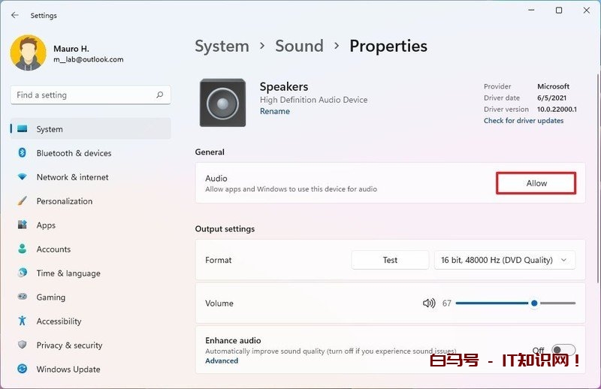Click the Accessibility icon in sidebar
The height and width of the screenshot is (389, 601).
[23, 321]
